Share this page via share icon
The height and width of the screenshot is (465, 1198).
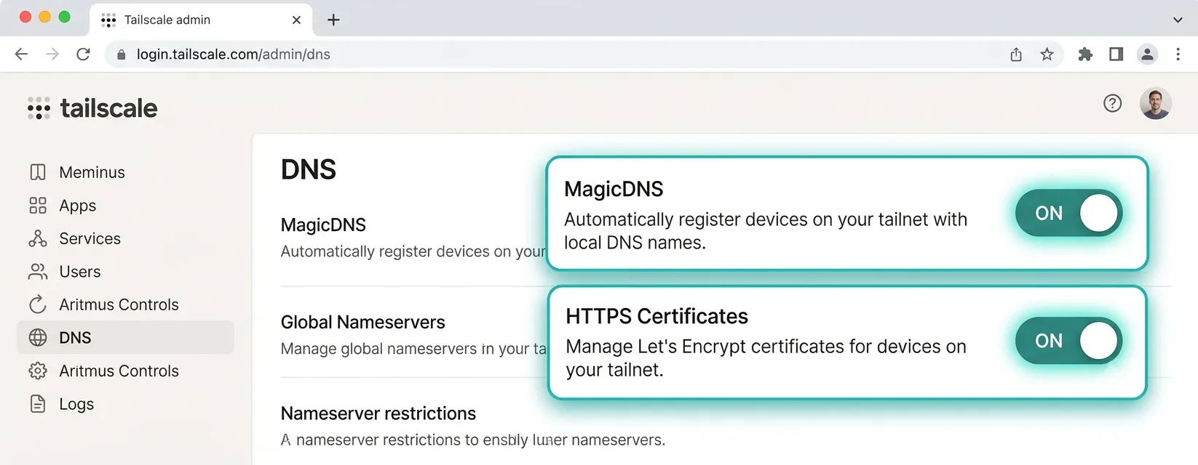click(1016, 54)
